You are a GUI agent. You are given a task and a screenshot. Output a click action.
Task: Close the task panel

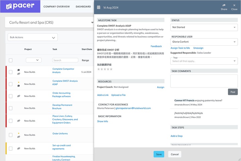coord(234,7)
